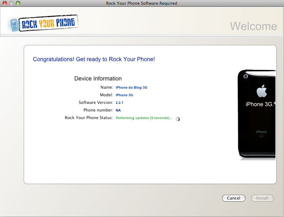Click the green zoom window button
The image size is (284, 217).
point(18,3)
